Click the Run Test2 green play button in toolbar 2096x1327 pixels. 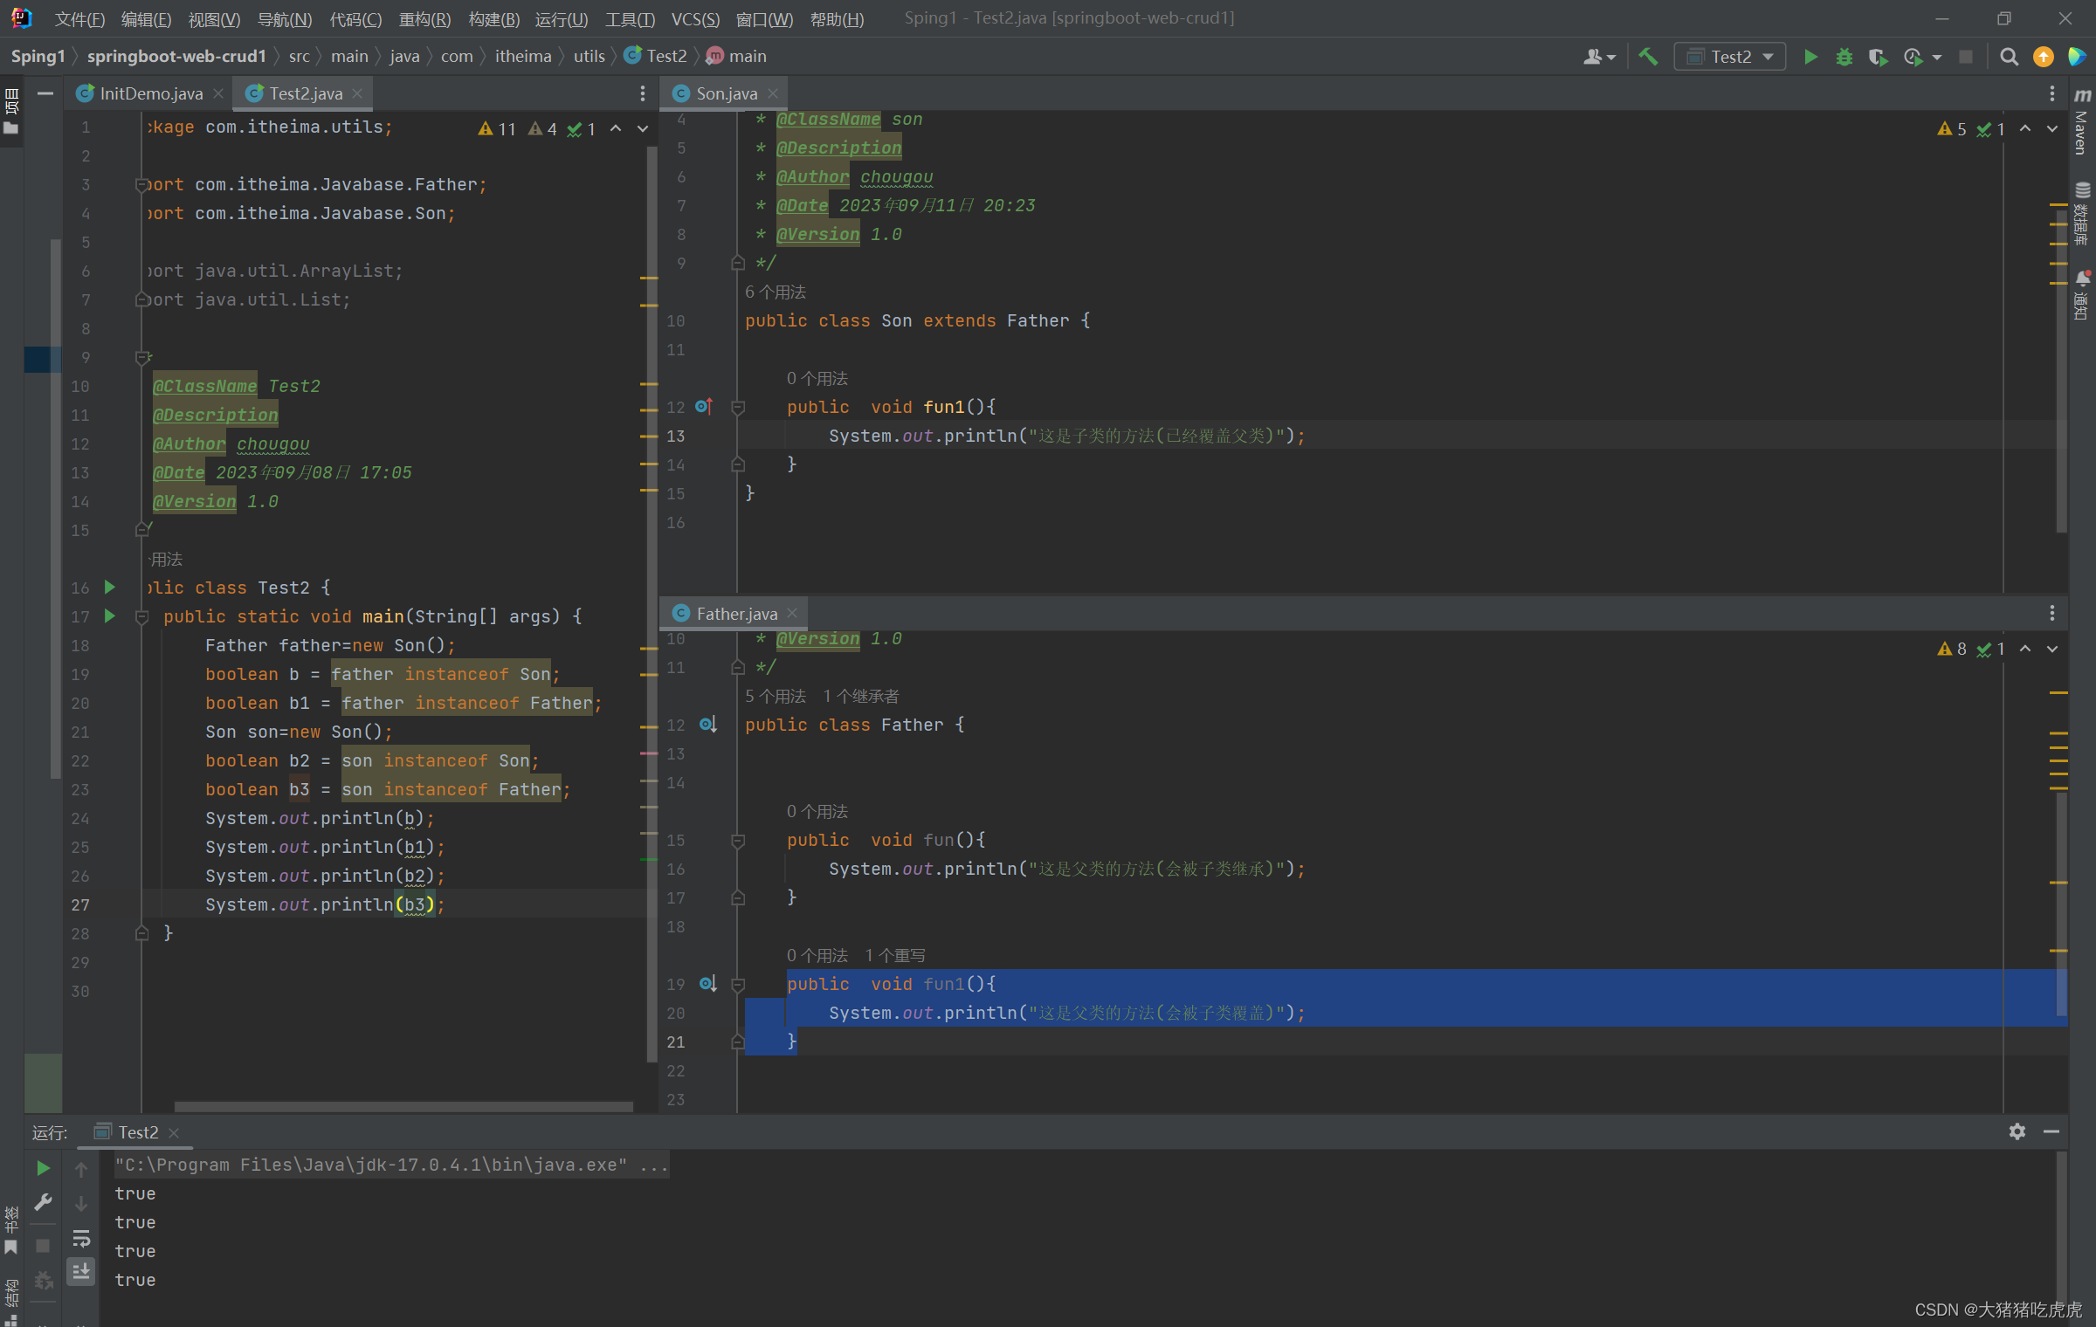coord(1811,57)
